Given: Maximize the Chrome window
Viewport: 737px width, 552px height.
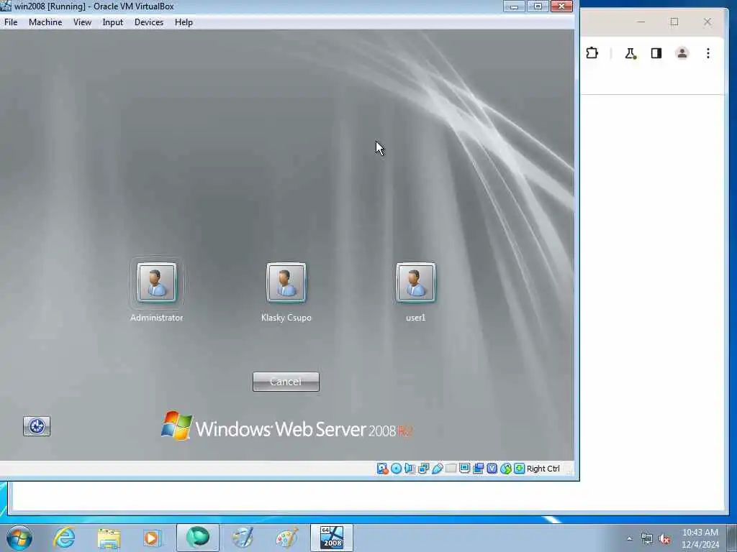Looking at the screenshot, I should click(674, 22).
